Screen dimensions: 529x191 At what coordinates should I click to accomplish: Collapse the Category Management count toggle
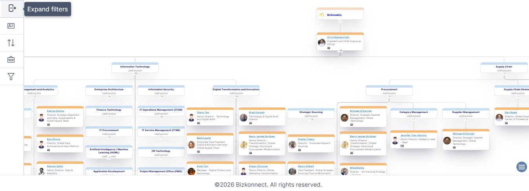[414, 119]
